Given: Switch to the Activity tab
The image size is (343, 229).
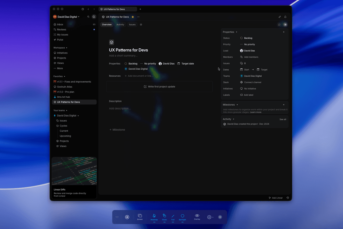Looking at the screenshot, I should tap(120, 24).
